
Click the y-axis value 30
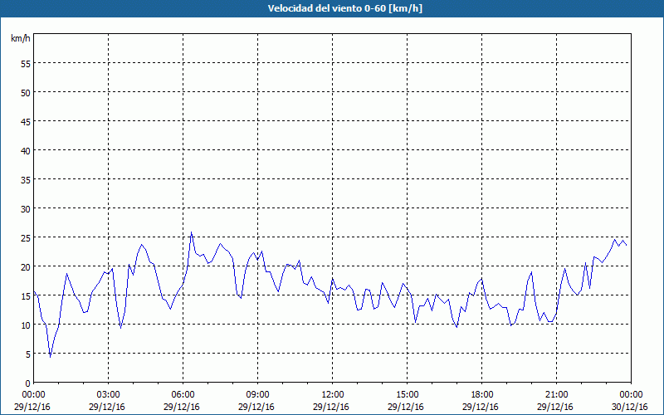[26, 209]
